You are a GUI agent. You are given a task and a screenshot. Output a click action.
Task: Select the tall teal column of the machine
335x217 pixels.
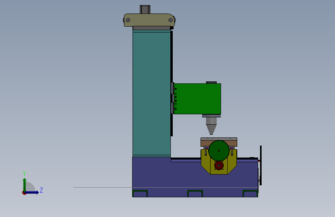[x=151, y=93]
